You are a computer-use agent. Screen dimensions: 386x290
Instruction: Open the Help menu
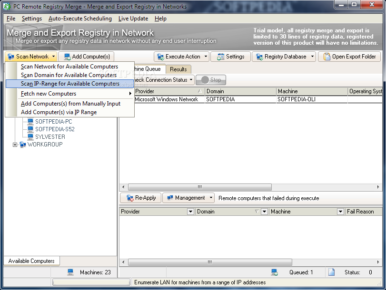(160, 19)
